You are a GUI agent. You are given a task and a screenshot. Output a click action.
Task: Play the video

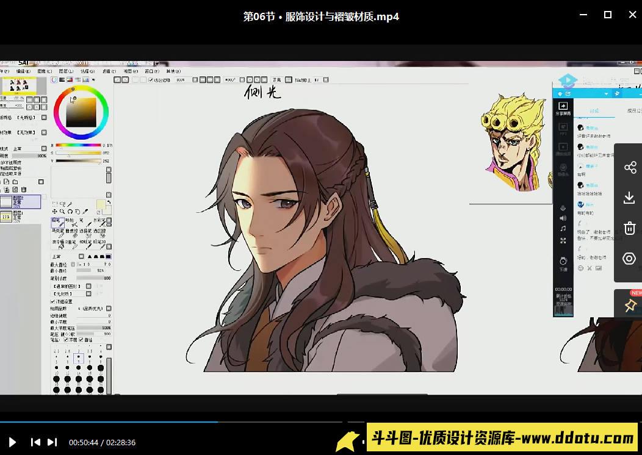(x=12, y=442)
